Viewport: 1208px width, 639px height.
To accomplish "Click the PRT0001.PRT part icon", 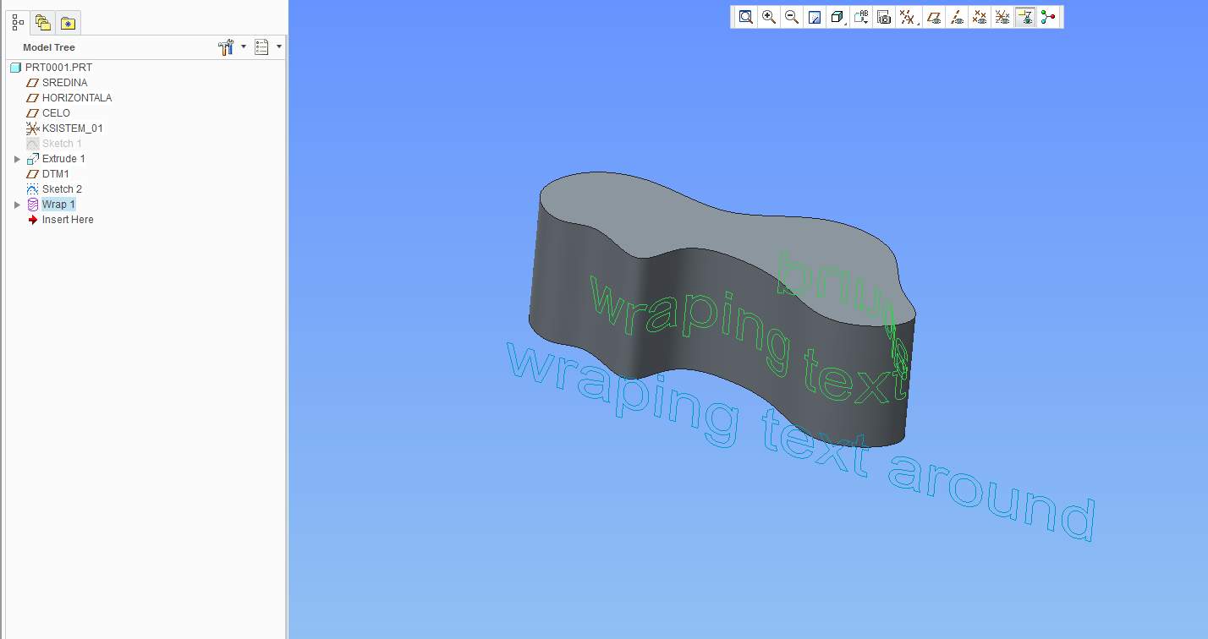I will [15, 68].
